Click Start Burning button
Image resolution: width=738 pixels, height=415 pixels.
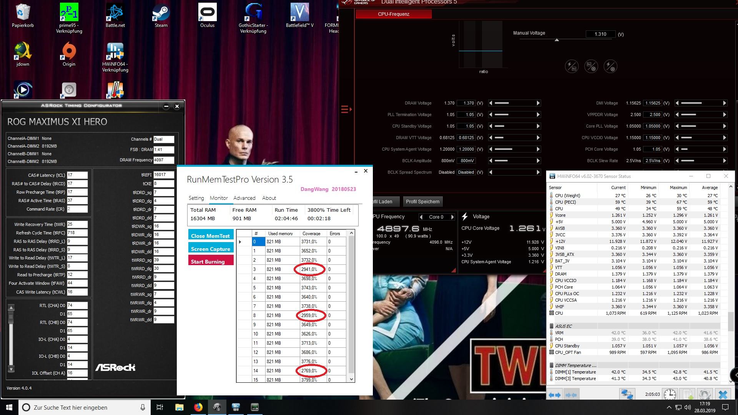[x=211, y=261]
